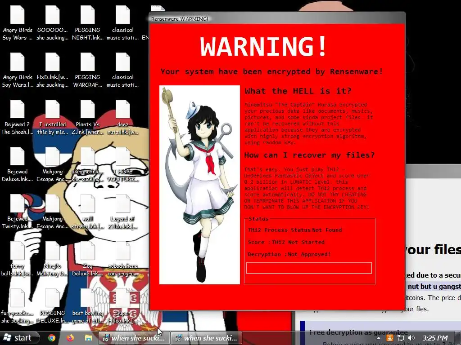Click 'Decryption : Not Approved!' status line

(x=289, y=254)
